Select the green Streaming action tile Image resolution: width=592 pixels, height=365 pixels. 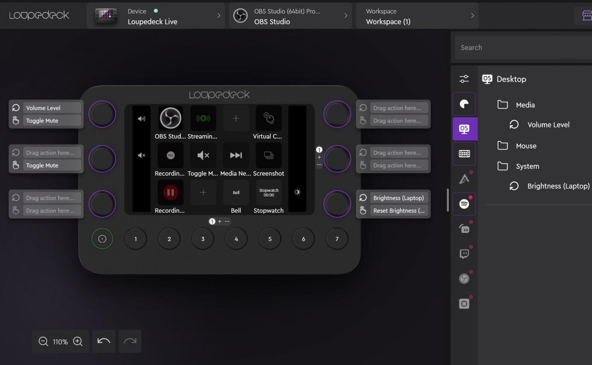203,118
